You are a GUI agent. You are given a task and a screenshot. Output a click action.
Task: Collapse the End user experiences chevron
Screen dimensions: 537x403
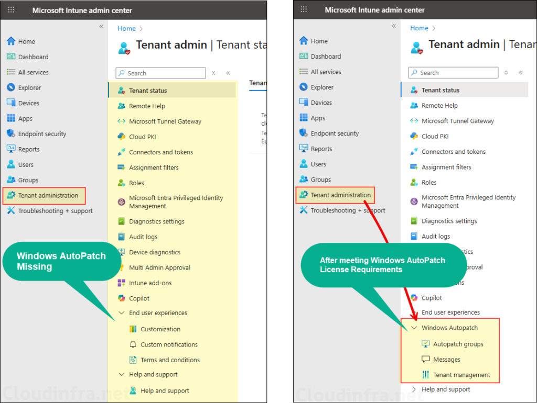click(x=122, y=313)
